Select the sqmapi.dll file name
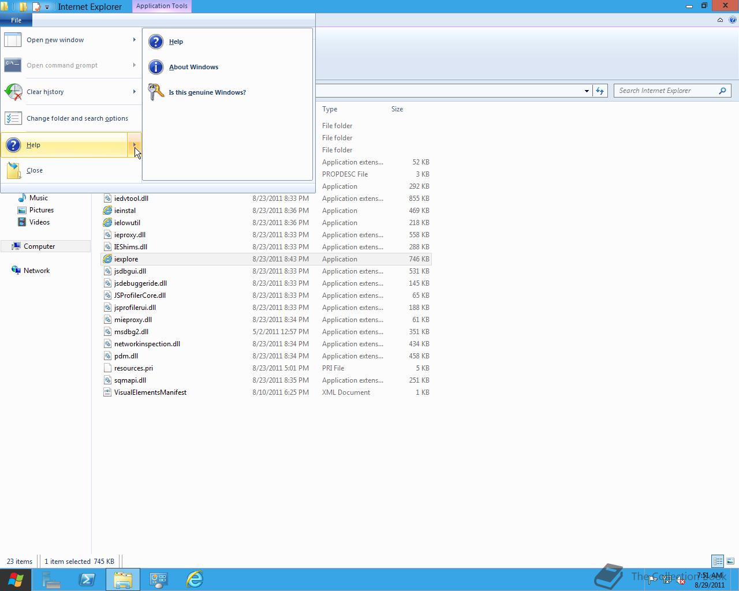The height and width of the screenshot is (591, 739). point(130,380)
